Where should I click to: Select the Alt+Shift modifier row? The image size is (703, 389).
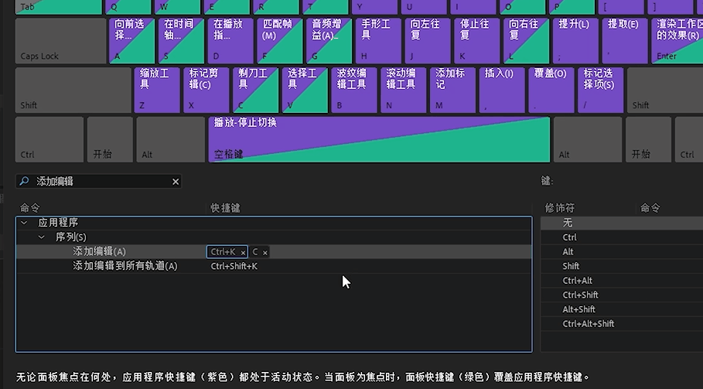click(x=621, y=309)
